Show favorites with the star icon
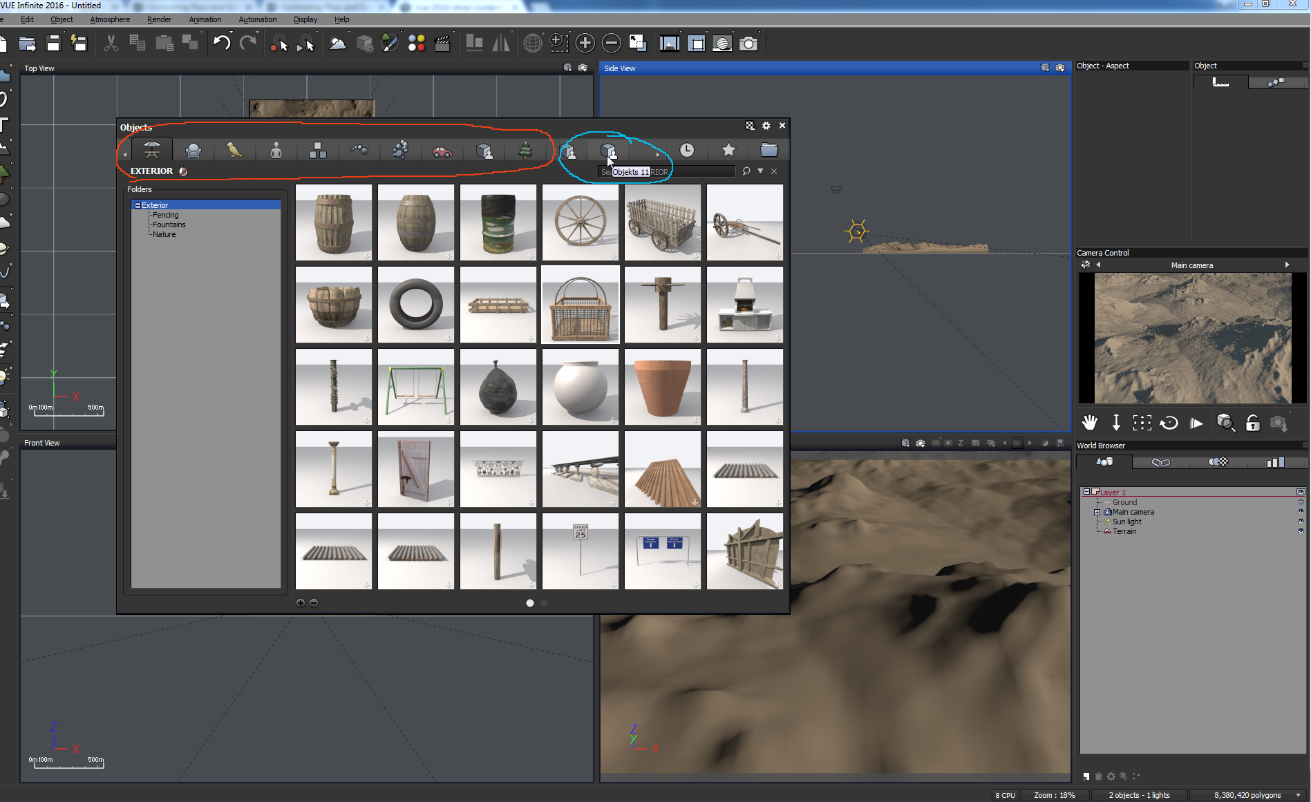This screenshot has height=802, width=1311. click(728, 151)
